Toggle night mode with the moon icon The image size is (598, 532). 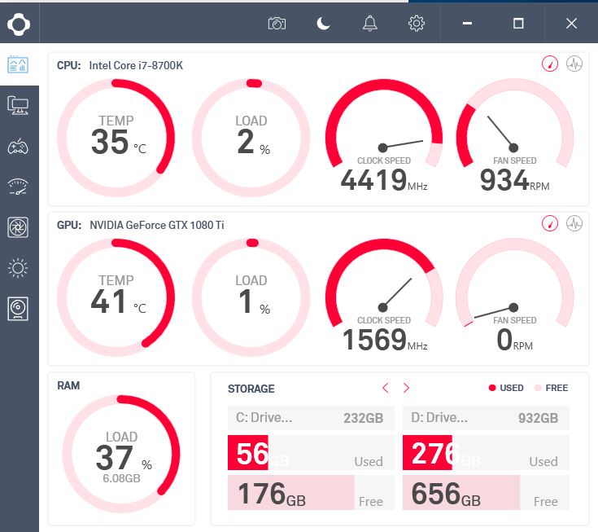click(324, 24)
